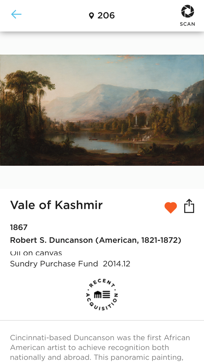Tap the Recent Acquisition circular badge
The image size is (204, 362).
102,295
